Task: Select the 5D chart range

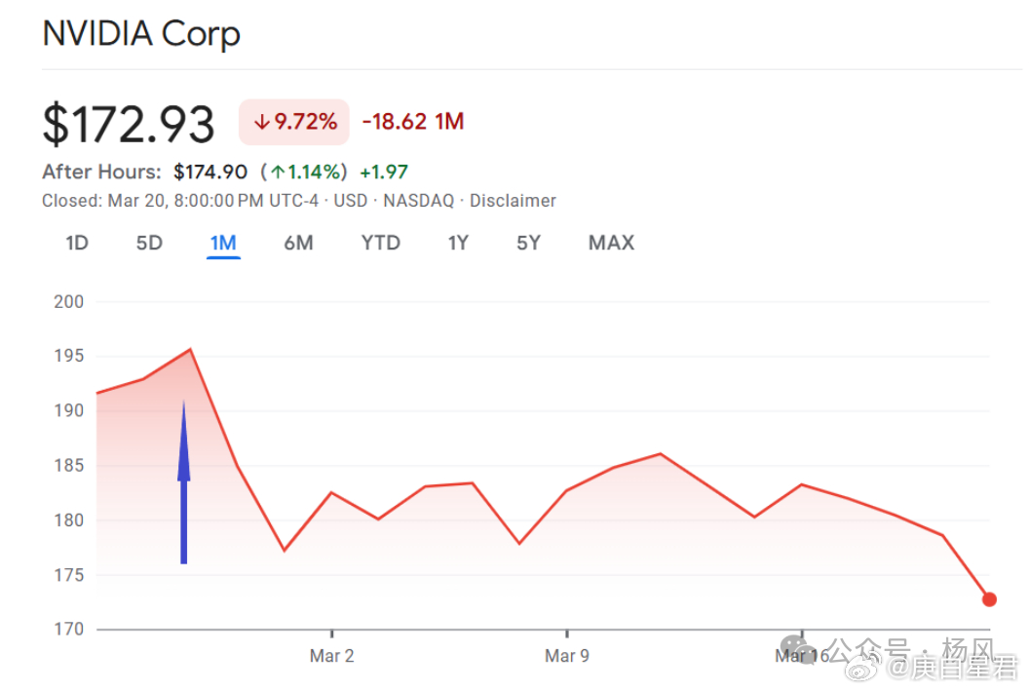Action: coord(149,243)
